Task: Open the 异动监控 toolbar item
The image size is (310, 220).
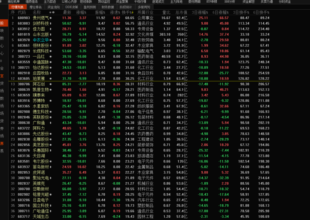Action: (104, 2)
